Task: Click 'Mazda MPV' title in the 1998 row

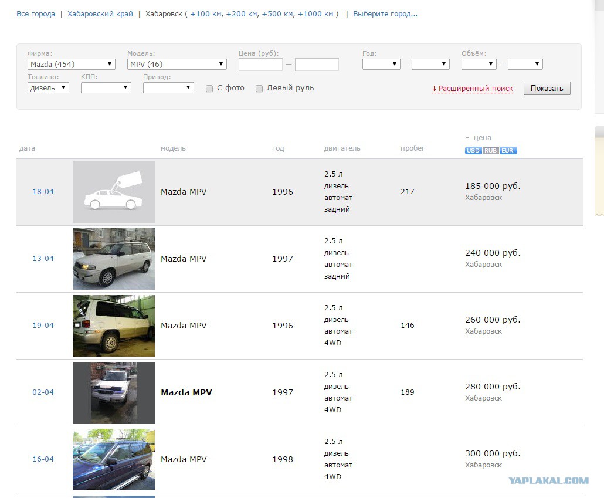Action: 184,459
